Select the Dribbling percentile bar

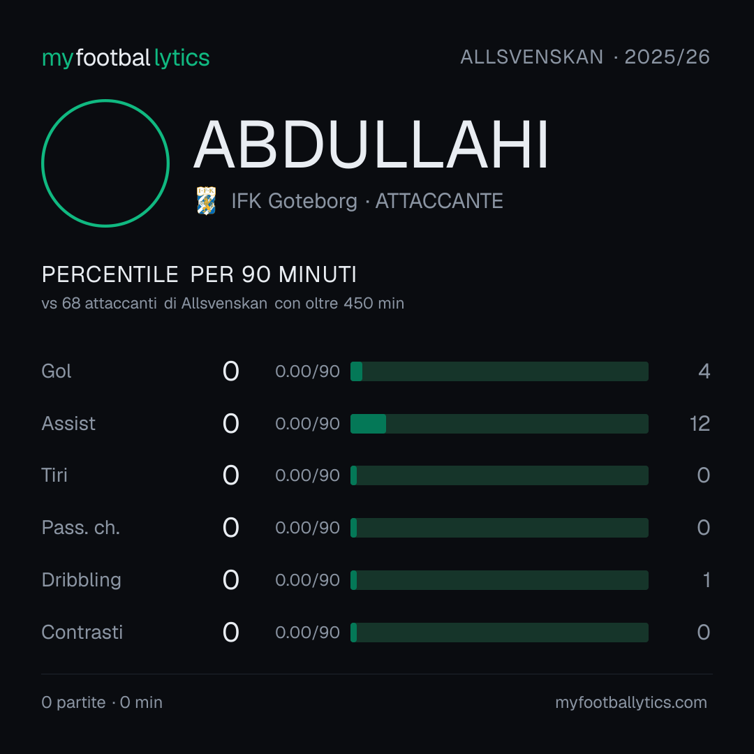499,580
